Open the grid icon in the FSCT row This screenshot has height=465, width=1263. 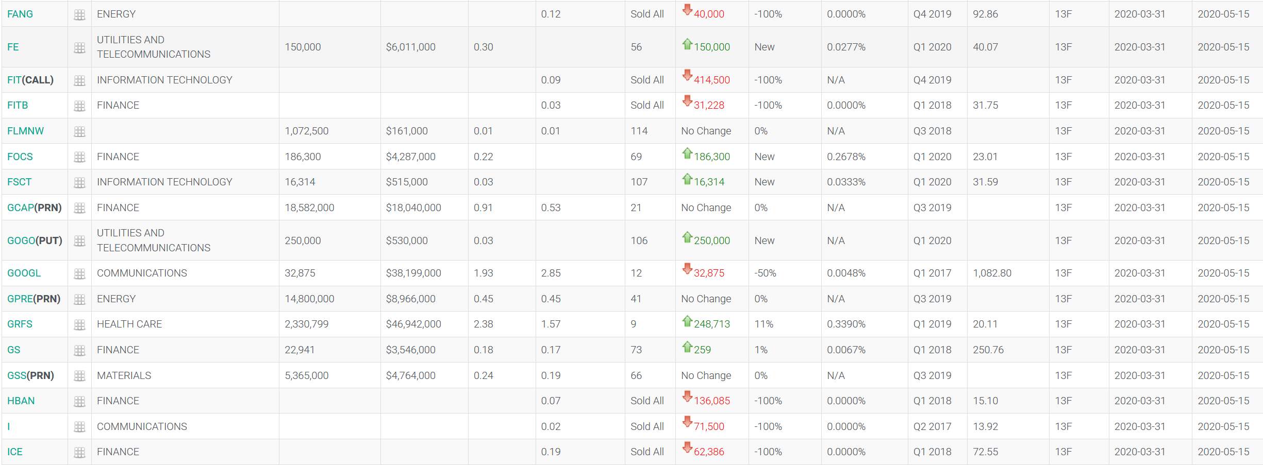pos(79,183)
